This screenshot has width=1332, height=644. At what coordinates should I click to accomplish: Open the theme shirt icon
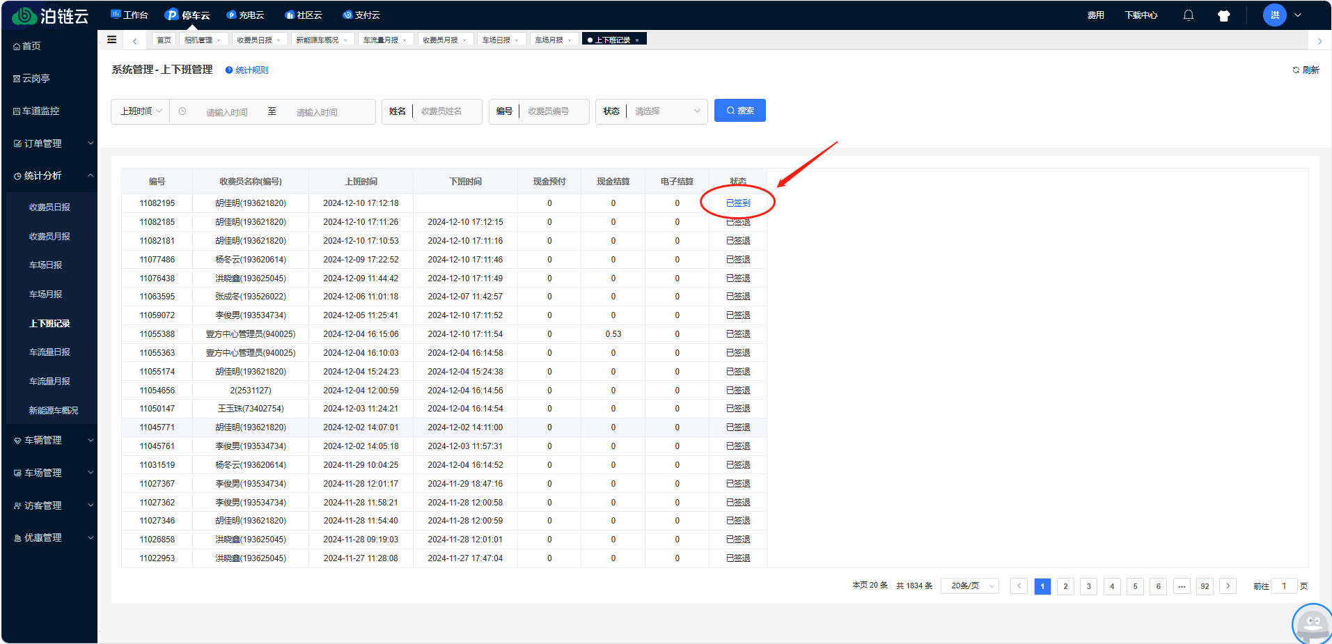1223,15
